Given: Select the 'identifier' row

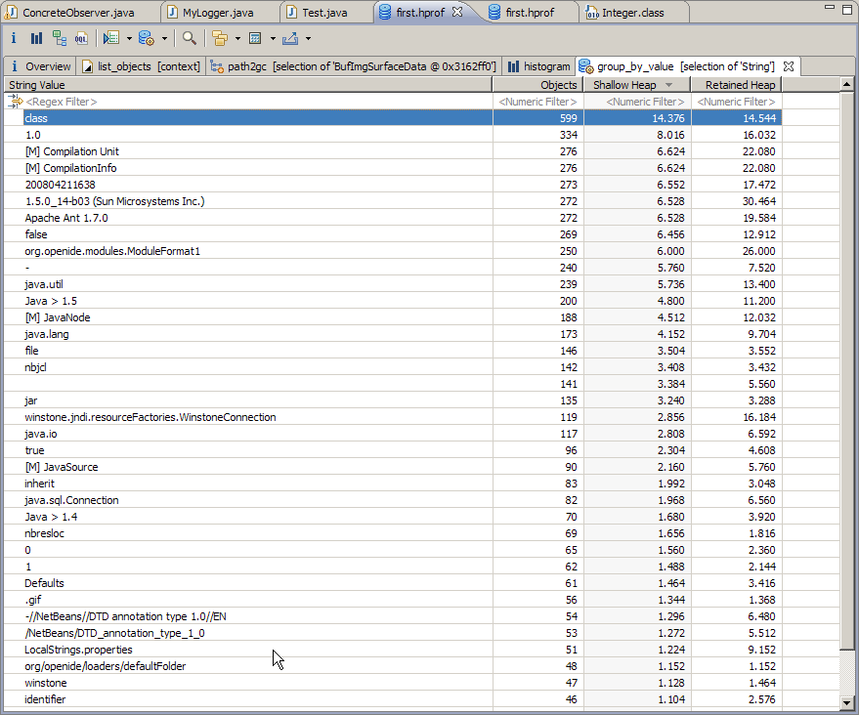Looking at the screenshot, I should tap(393, 699).
